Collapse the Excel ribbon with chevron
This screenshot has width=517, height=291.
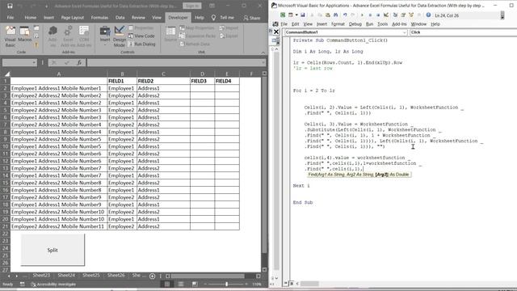(x=263, y=53)
